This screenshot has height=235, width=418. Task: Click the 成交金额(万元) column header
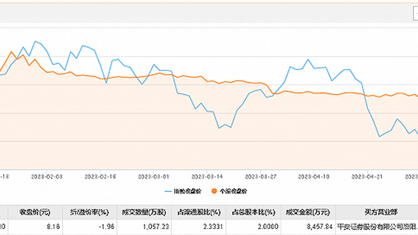[x=308, y=212]
